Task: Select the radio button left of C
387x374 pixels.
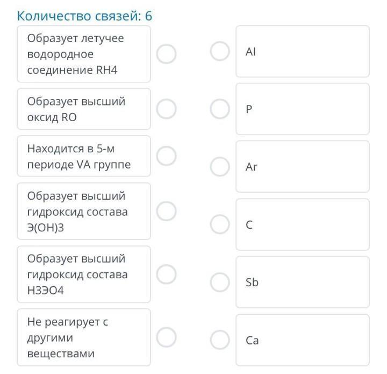Action: tap(220, 224)
